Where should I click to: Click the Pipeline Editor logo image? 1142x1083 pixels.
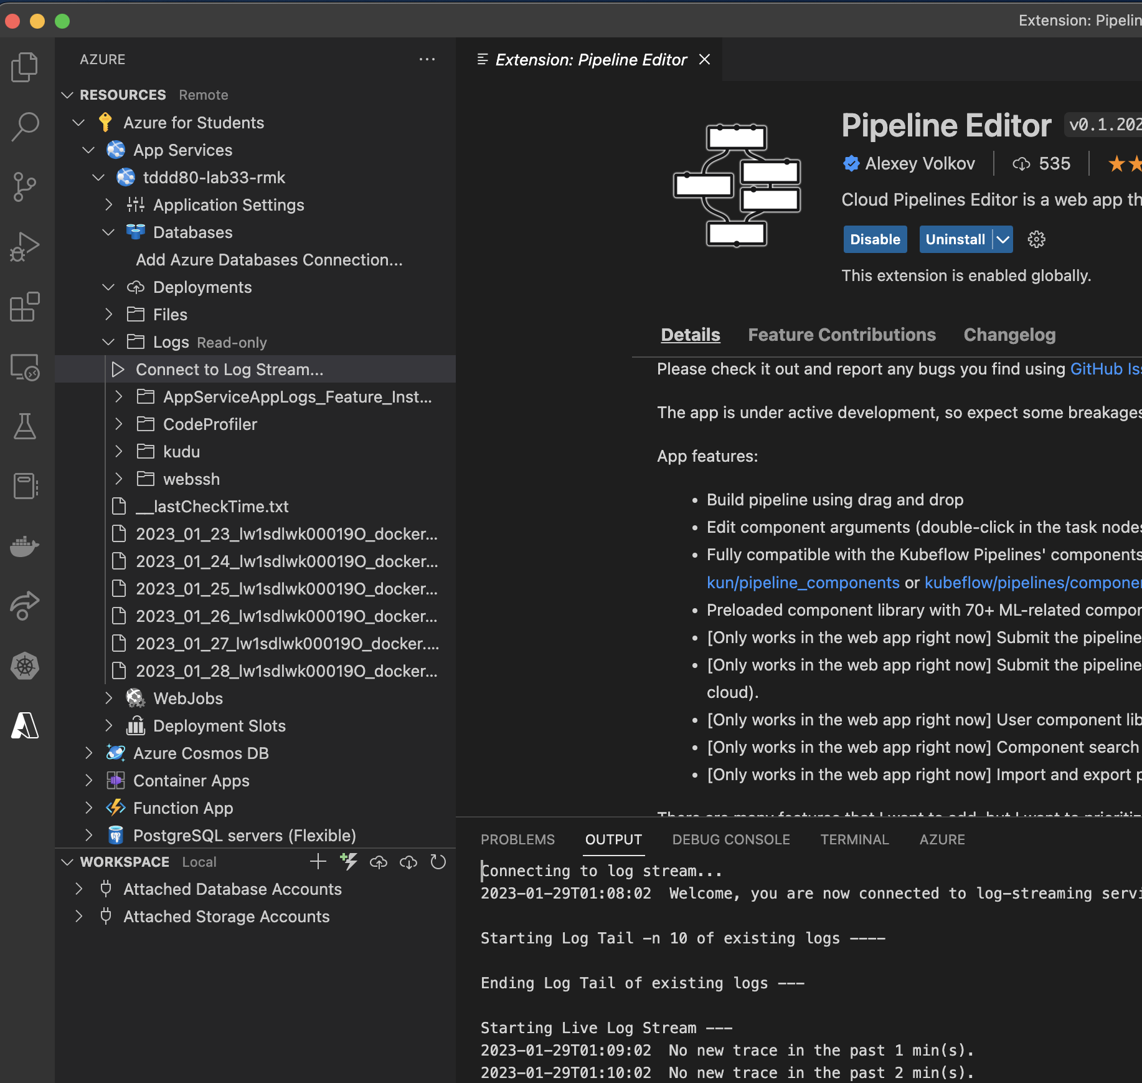737,186
